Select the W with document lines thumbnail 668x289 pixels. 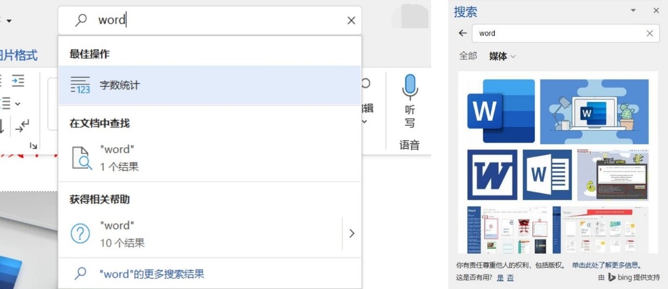[547, 175]
